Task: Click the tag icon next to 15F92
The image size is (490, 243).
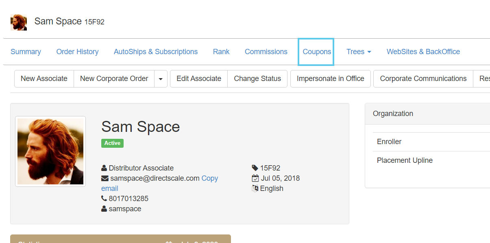Action: tap(255, 168)
